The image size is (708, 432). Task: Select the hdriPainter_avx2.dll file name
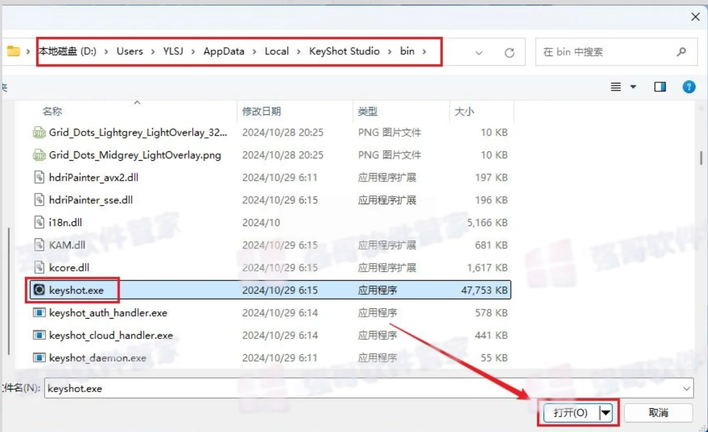click(94, 177)
